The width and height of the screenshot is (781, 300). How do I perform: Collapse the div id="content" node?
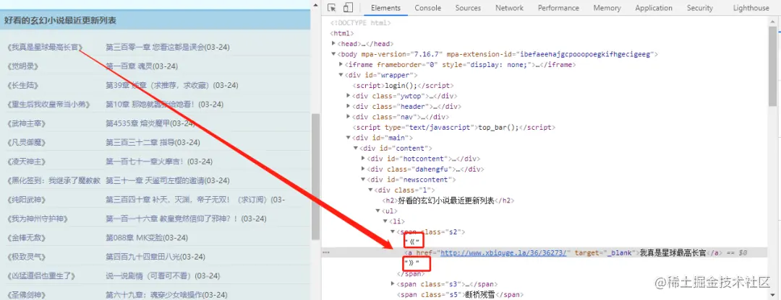pos(356,148)
